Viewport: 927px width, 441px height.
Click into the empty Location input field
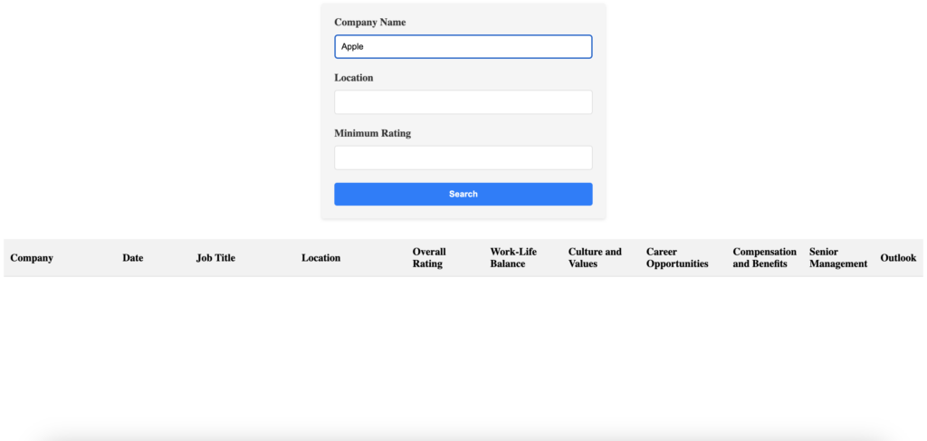463,102
